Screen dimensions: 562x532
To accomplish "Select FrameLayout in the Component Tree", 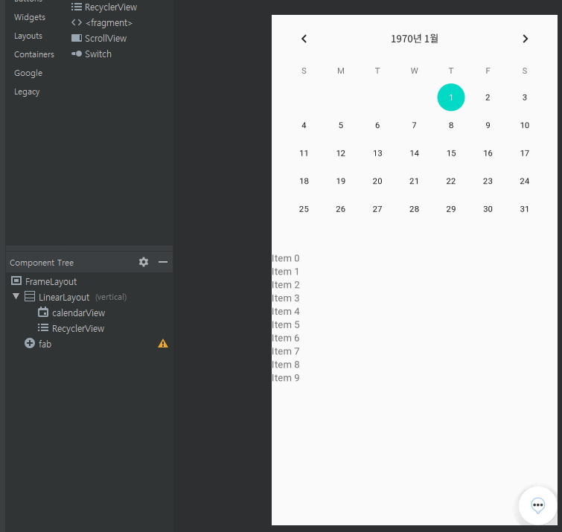I will (51, 281).
